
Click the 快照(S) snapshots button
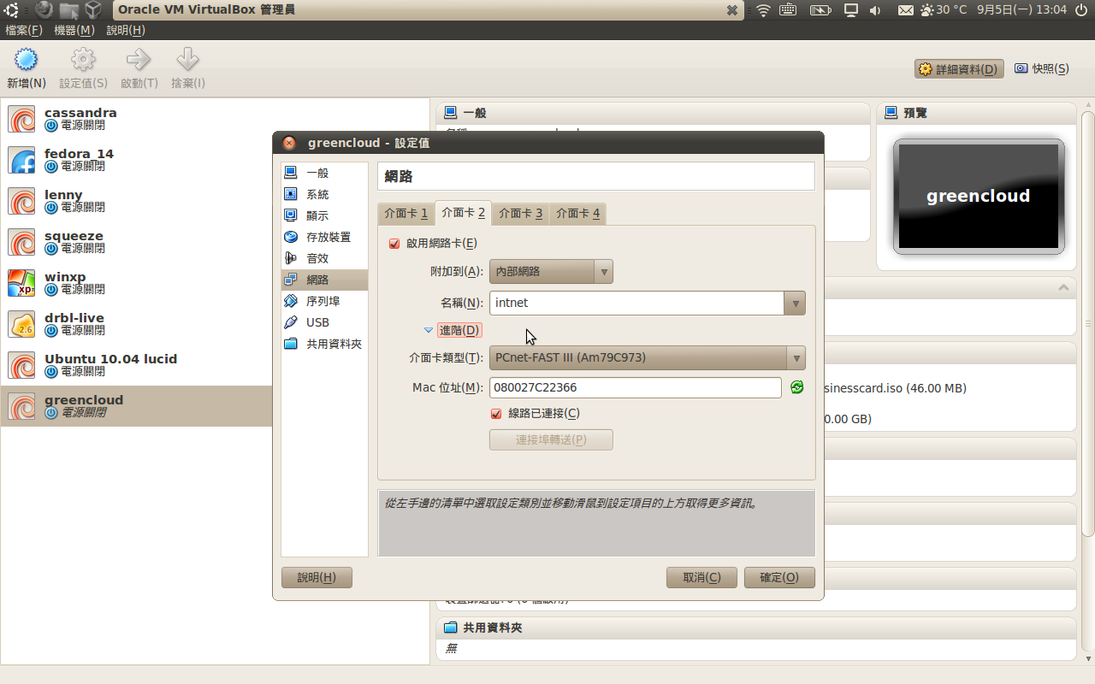tap(1042, 69)
